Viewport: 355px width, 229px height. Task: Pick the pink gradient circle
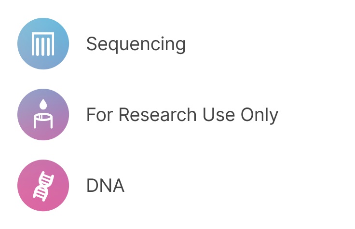pyautogui.click(x=43, y=185)
